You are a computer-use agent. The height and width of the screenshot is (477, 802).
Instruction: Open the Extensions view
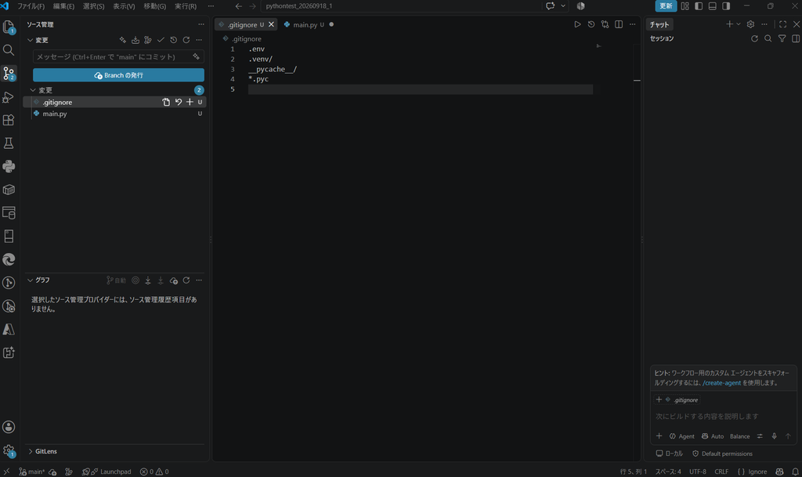click(9, 120)
